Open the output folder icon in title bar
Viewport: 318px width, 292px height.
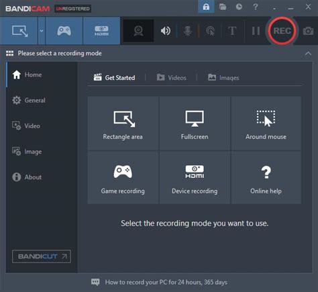click(223, 7)
